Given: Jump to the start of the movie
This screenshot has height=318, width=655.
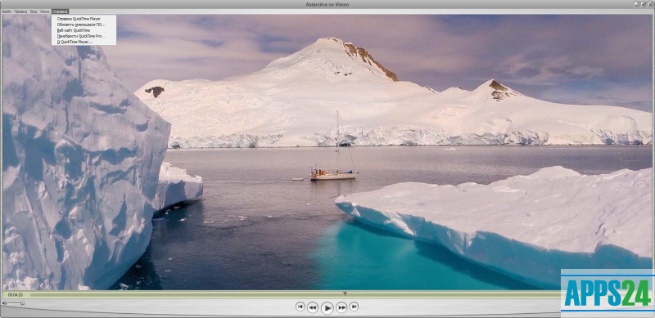Looking at the screenshot, I should [300, 307].
